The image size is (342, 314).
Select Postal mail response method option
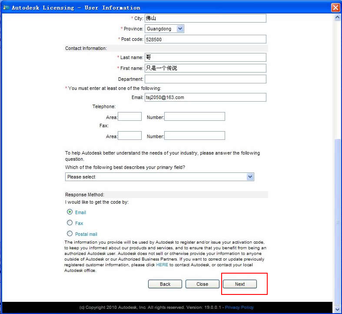tap(70, 234)
